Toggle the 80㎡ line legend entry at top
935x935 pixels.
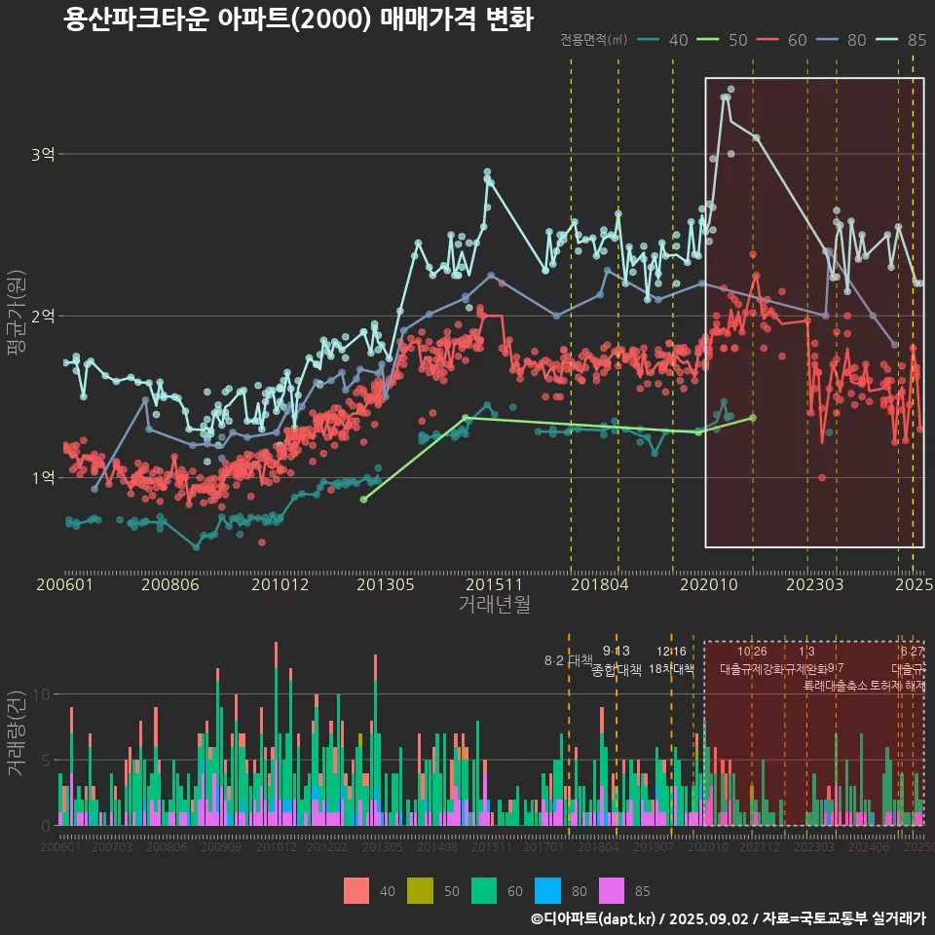841,40
